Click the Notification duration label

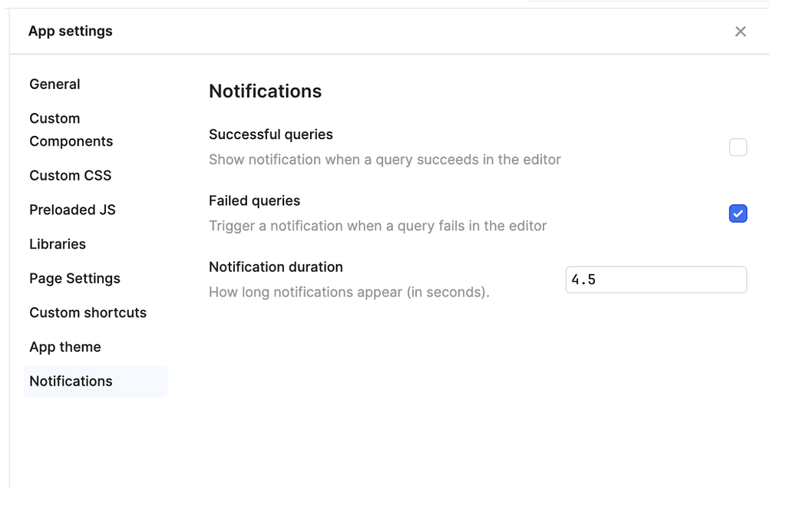(x=276, y=267)
